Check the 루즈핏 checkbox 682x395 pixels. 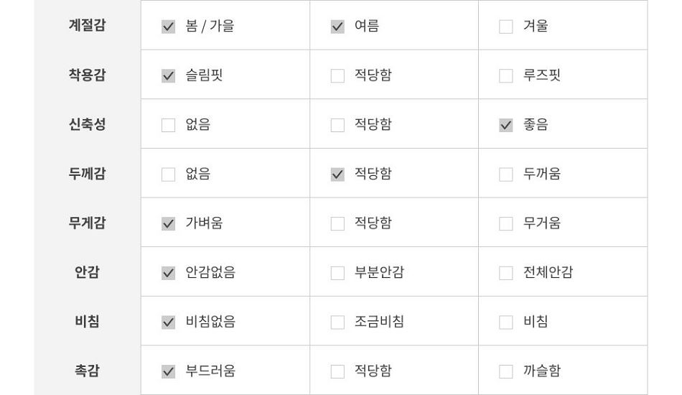coord(506,75)
